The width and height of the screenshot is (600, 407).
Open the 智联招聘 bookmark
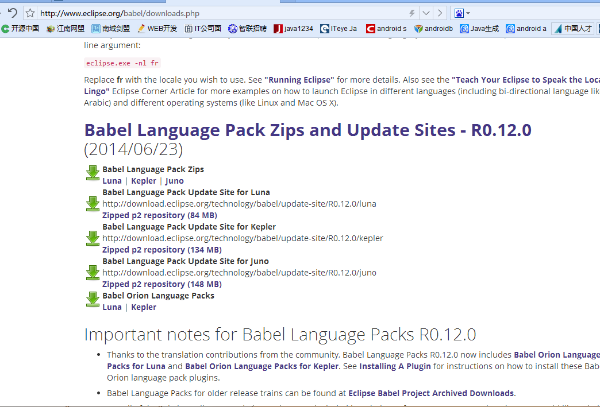click(248, 29)
